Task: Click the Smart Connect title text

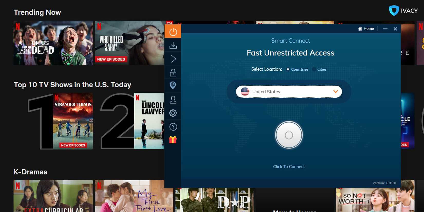Action: (290, 41)
